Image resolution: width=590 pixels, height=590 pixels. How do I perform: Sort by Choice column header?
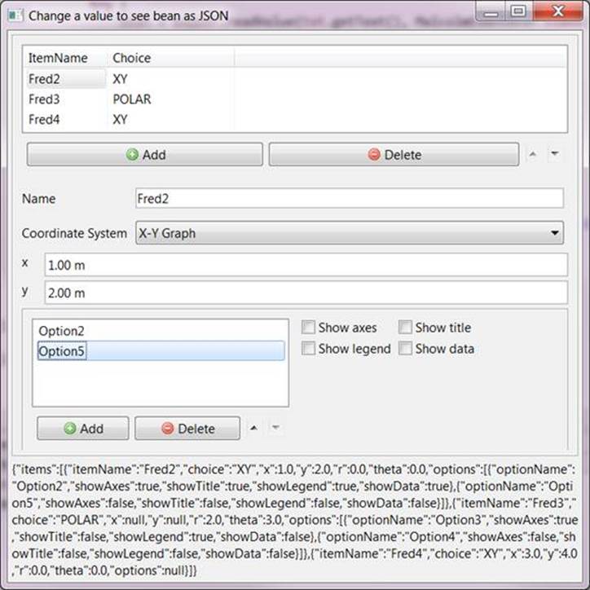[170, 58]
